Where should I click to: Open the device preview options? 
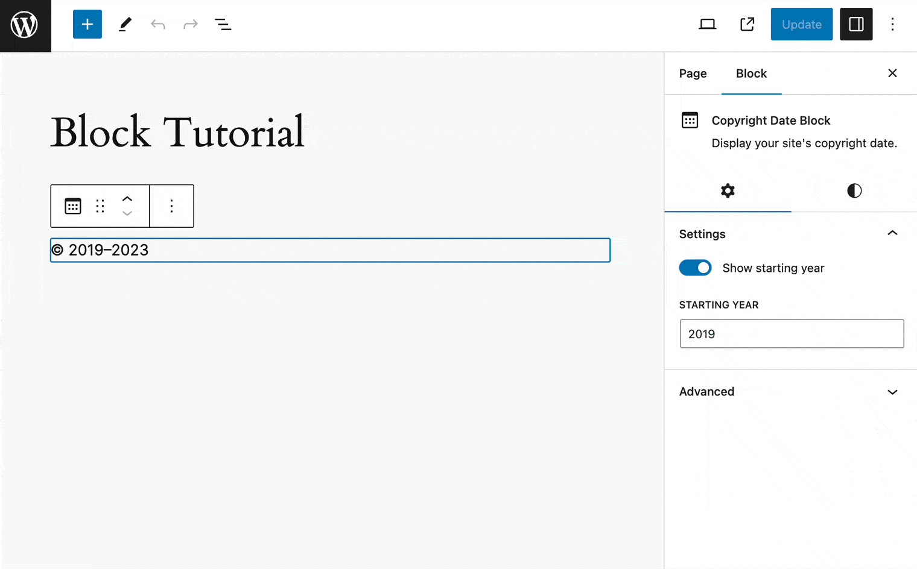click(x=707, y=24)
